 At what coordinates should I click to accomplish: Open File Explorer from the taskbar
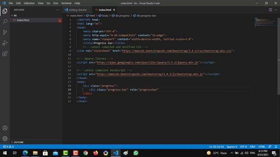click(35, 153)
